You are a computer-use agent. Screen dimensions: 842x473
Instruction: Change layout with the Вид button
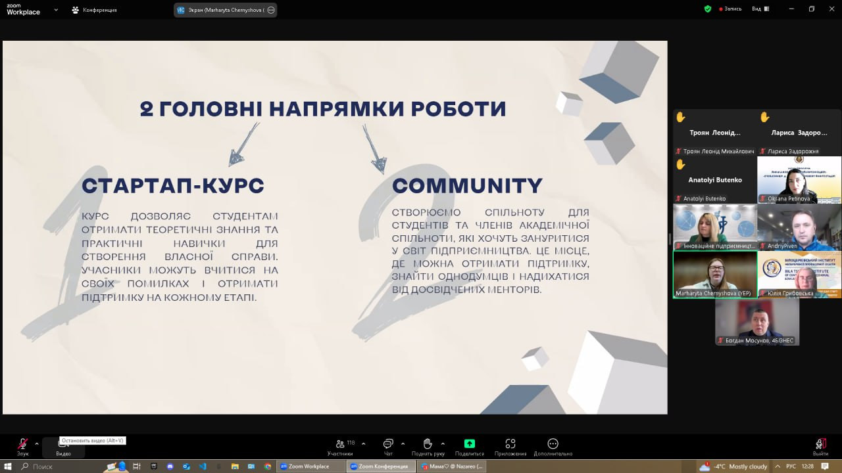tap(759, 9)
